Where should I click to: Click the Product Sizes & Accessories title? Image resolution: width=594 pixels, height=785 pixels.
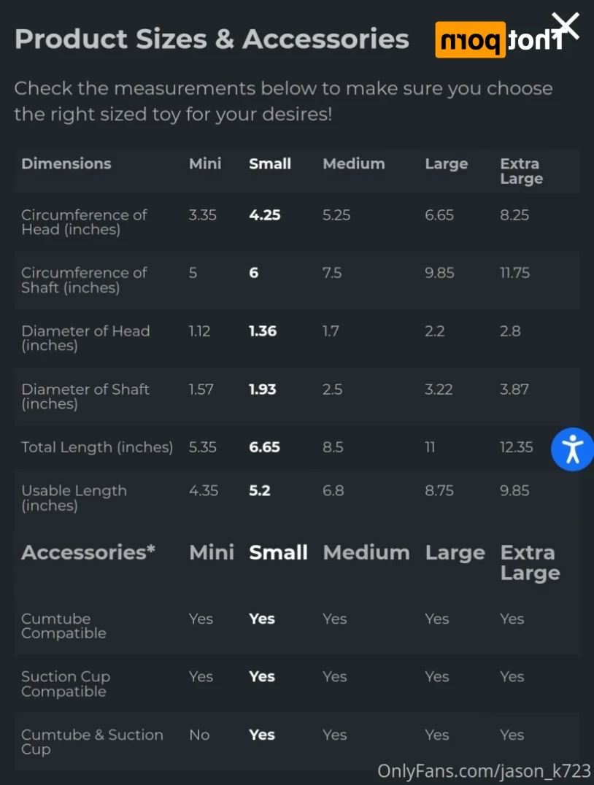point(212,39)
